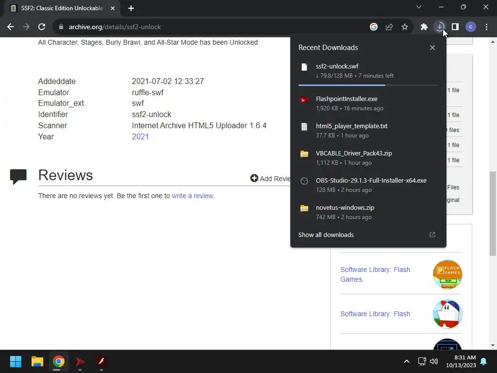Screen dimensions: 497x373
Task: Select ruffle-swf Emulator value text
Action: tap(148, 93)
